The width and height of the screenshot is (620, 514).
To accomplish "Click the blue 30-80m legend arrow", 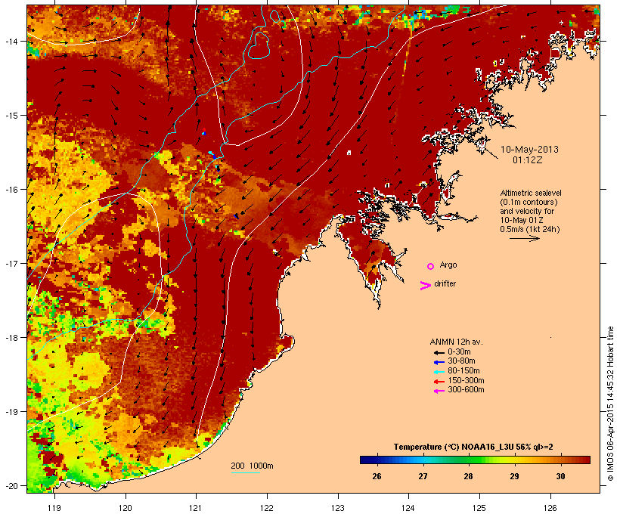I will 439,362.
